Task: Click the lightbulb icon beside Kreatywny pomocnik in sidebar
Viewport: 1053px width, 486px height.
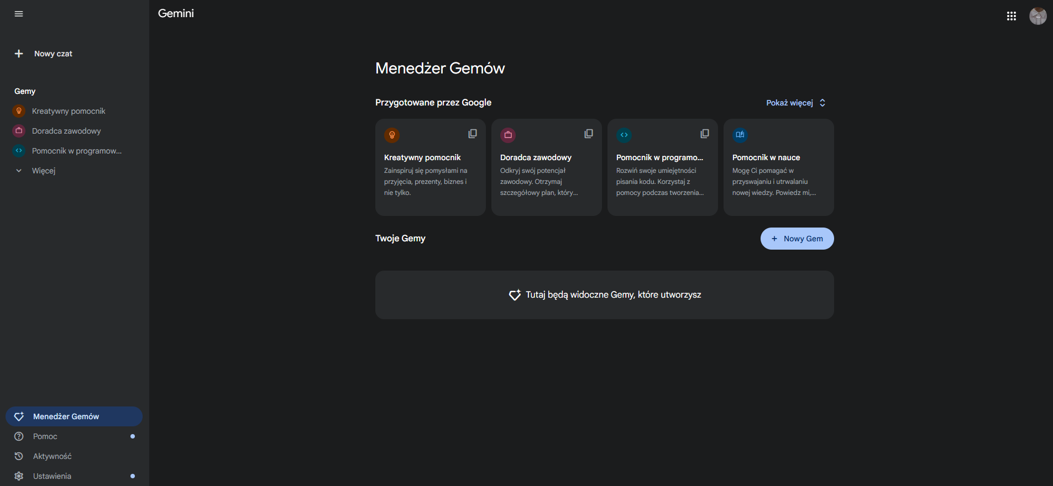Action: [x=19, y=111]
